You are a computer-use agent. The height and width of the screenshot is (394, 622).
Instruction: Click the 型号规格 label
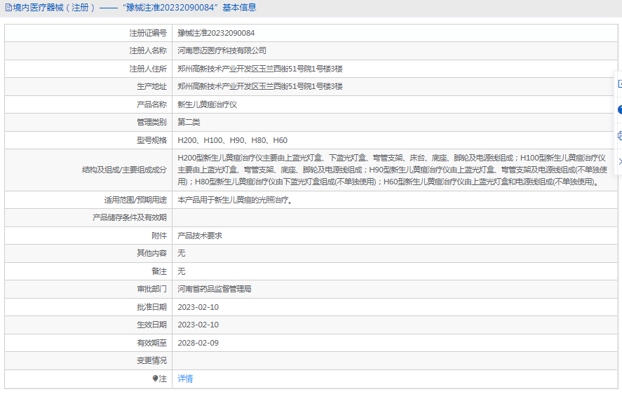152,140
